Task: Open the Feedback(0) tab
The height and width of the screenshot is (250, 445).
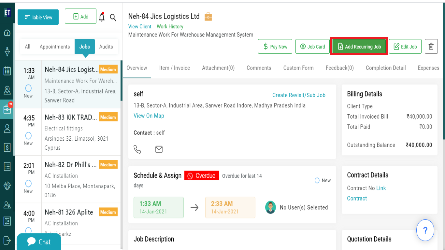Action: pos(340,68)
